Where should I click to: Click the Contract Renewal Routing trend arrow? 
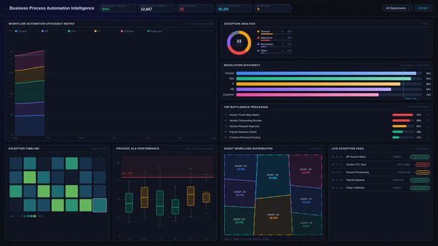pyautogui.click(x=428, y=137)
